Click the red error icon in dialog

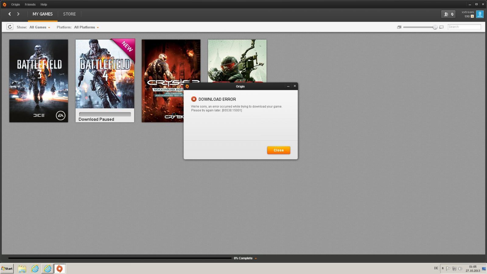tap(194, 99)
